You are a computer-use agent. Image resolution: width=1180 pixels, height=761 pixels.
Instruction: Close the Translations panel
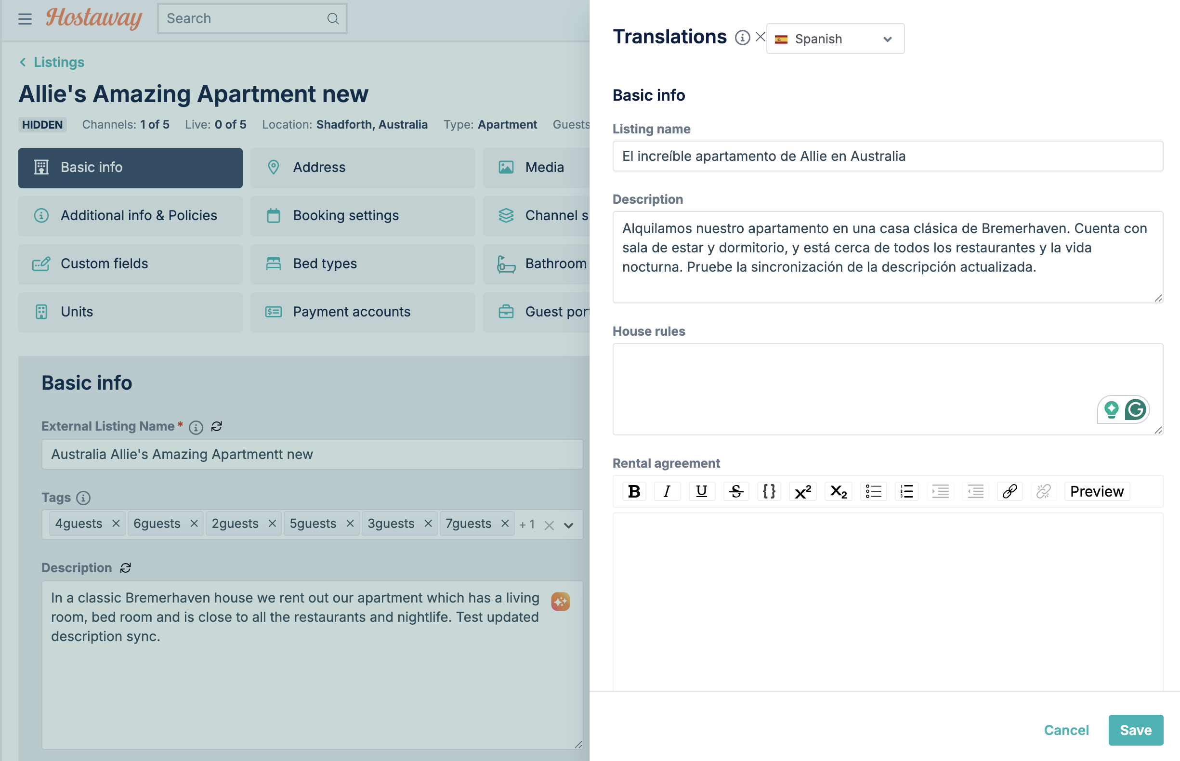click(760, 37)
